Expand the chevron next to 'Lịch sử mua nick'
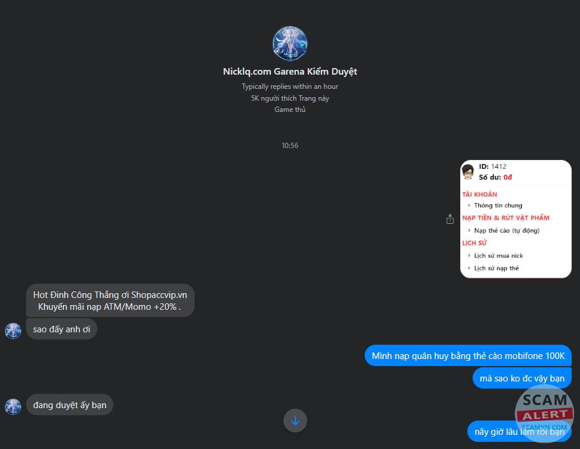Image resolution: width=580 pixels, height=449 pixels. tap(469, 255)
